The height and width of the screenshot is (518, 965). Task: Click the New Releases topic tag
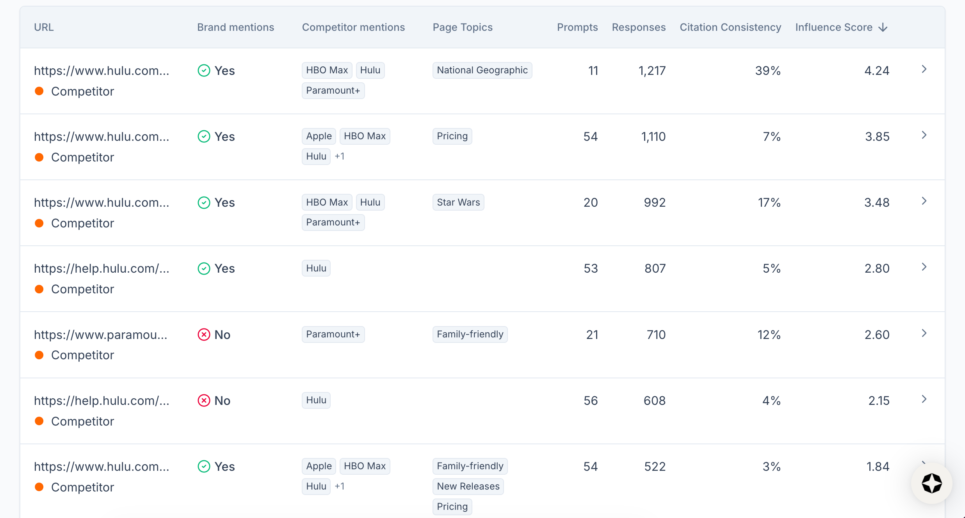[x=468, y=486]
